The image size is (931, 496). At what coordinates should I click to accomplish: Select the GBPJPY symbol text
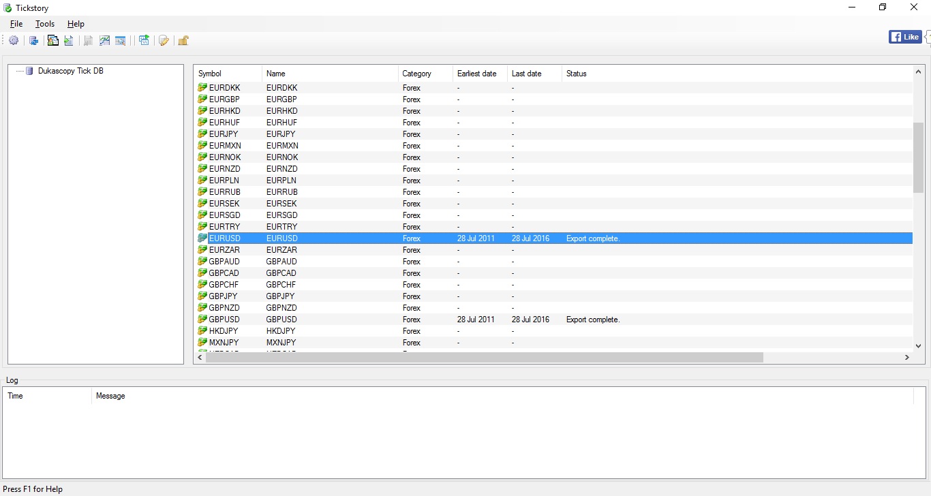(224, 296)
